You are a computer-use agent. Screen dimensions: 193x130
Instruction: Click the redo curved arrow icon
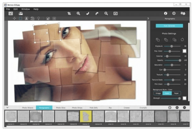(x=97, y=13)
